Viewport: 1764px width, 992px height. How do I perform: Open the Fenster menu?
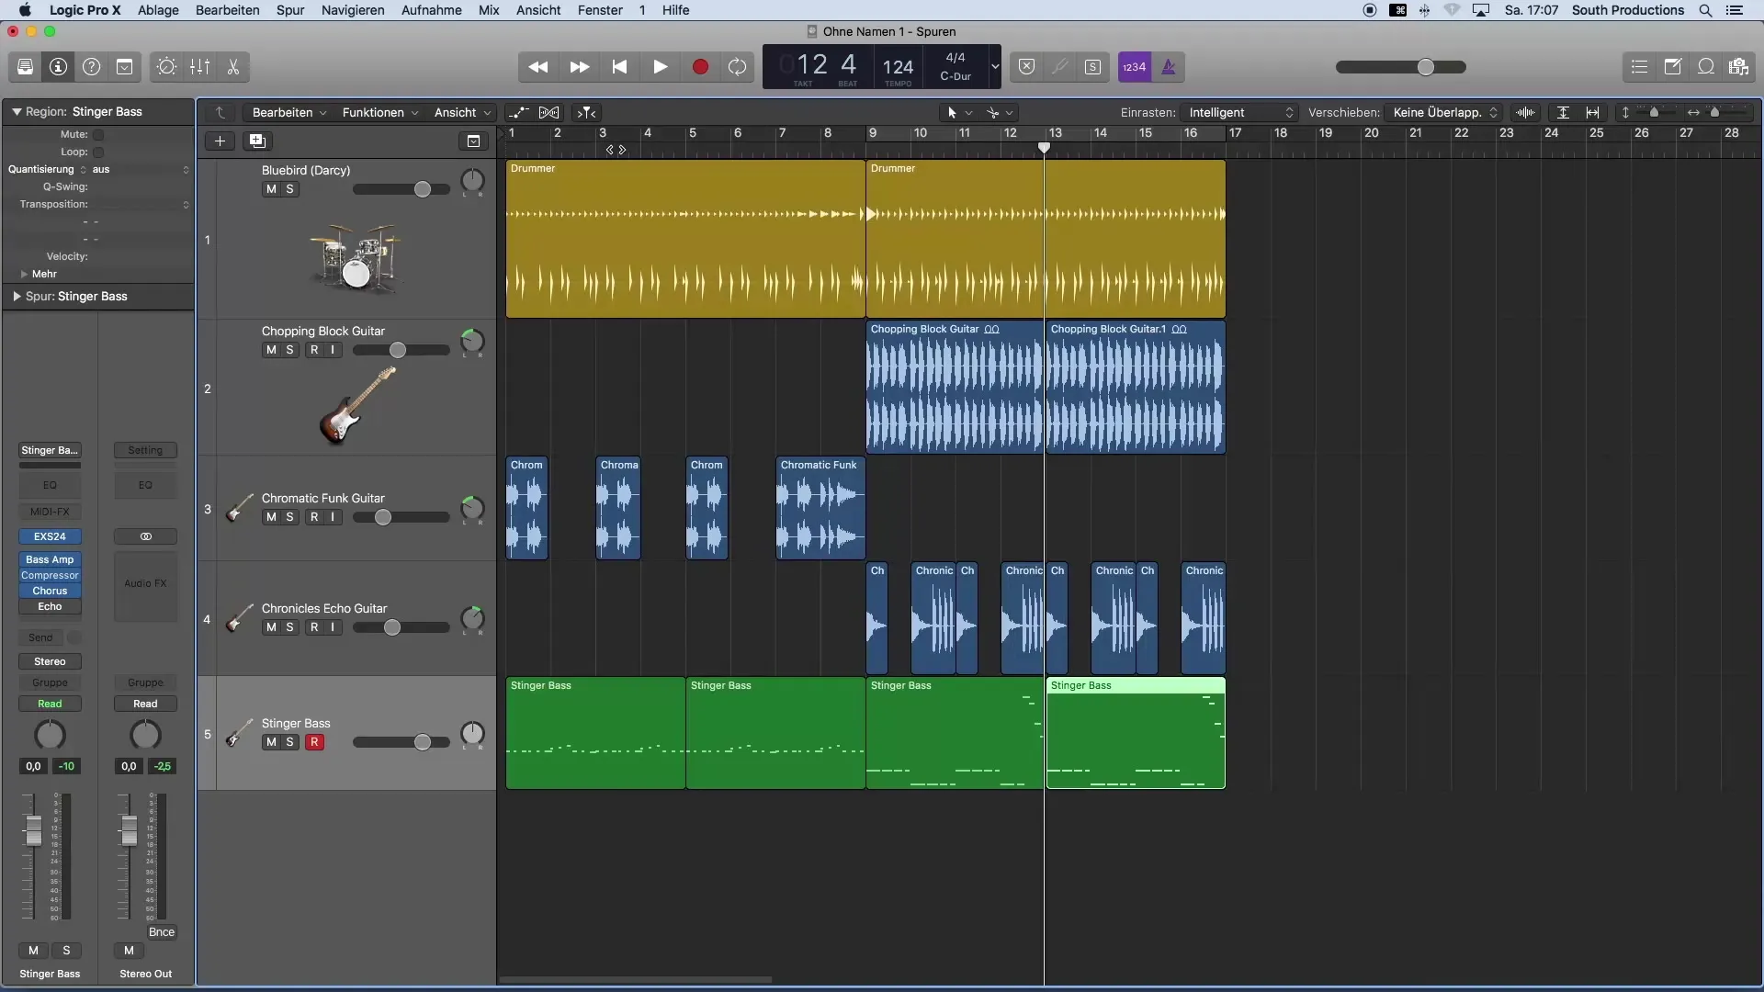600,10
